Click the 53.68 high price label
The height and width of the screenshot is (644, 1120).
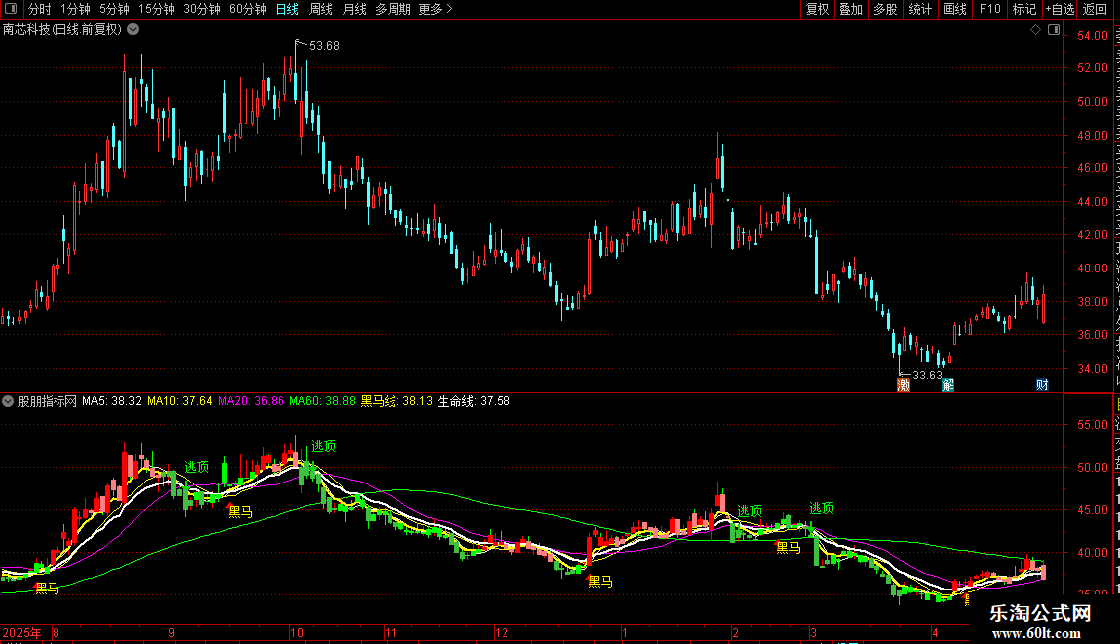pyautogui.click(x=324, y=45)
